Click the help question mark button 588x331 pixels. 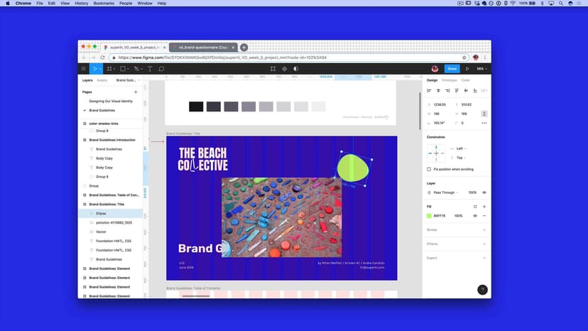click(482, 290)
